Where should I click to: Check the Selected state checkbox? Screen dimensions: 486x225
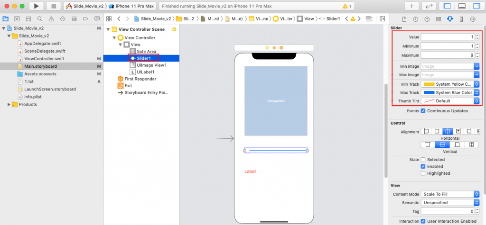click(423, 160)
